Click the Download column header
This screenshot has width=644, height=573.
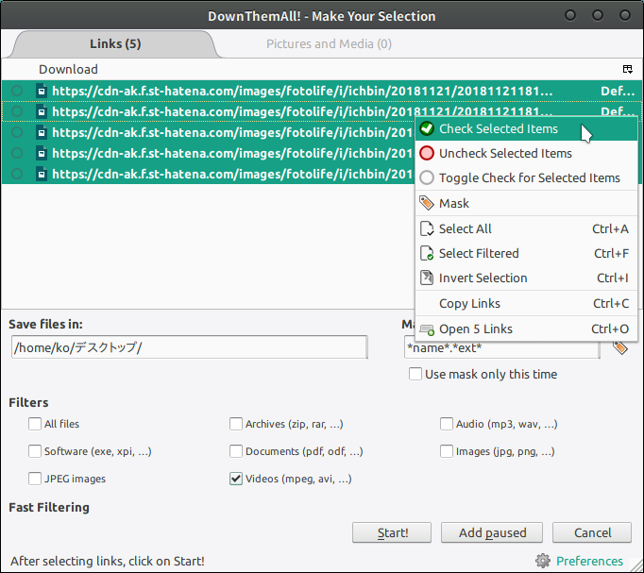(68, 69)
